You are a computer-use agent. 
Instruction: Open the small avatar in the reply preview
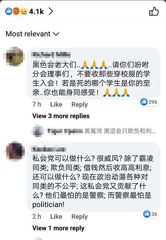(37, 131)
